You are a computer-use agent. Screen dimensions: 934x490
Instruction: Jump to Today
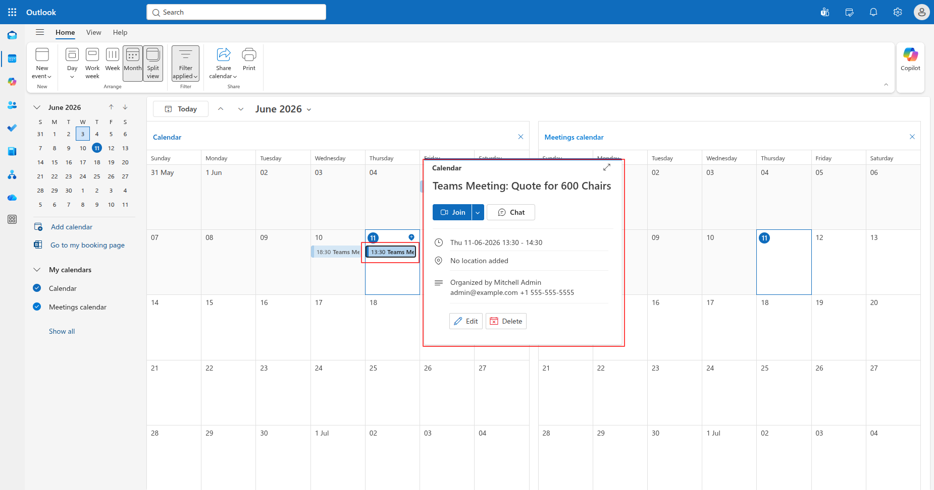click(181, 109)
